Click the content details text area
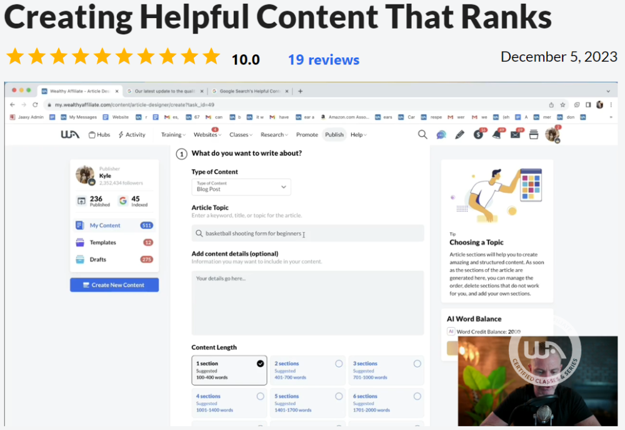 pos(307,303)
